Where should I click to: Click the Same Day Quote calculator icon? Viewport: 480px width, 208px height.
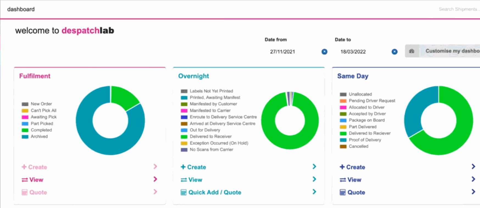click(x=343, y=192)
